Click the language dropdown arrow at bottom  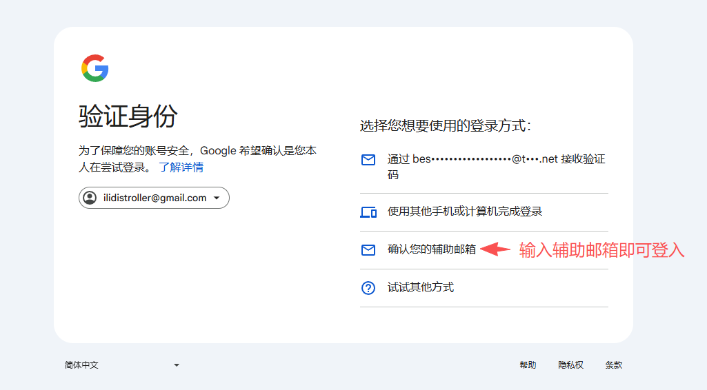point(177,365)
